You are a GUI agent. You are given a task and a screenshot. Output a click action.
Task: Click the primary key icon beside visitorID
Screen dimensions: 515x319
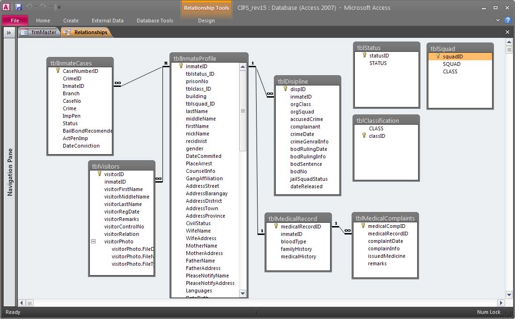[100, 174]
